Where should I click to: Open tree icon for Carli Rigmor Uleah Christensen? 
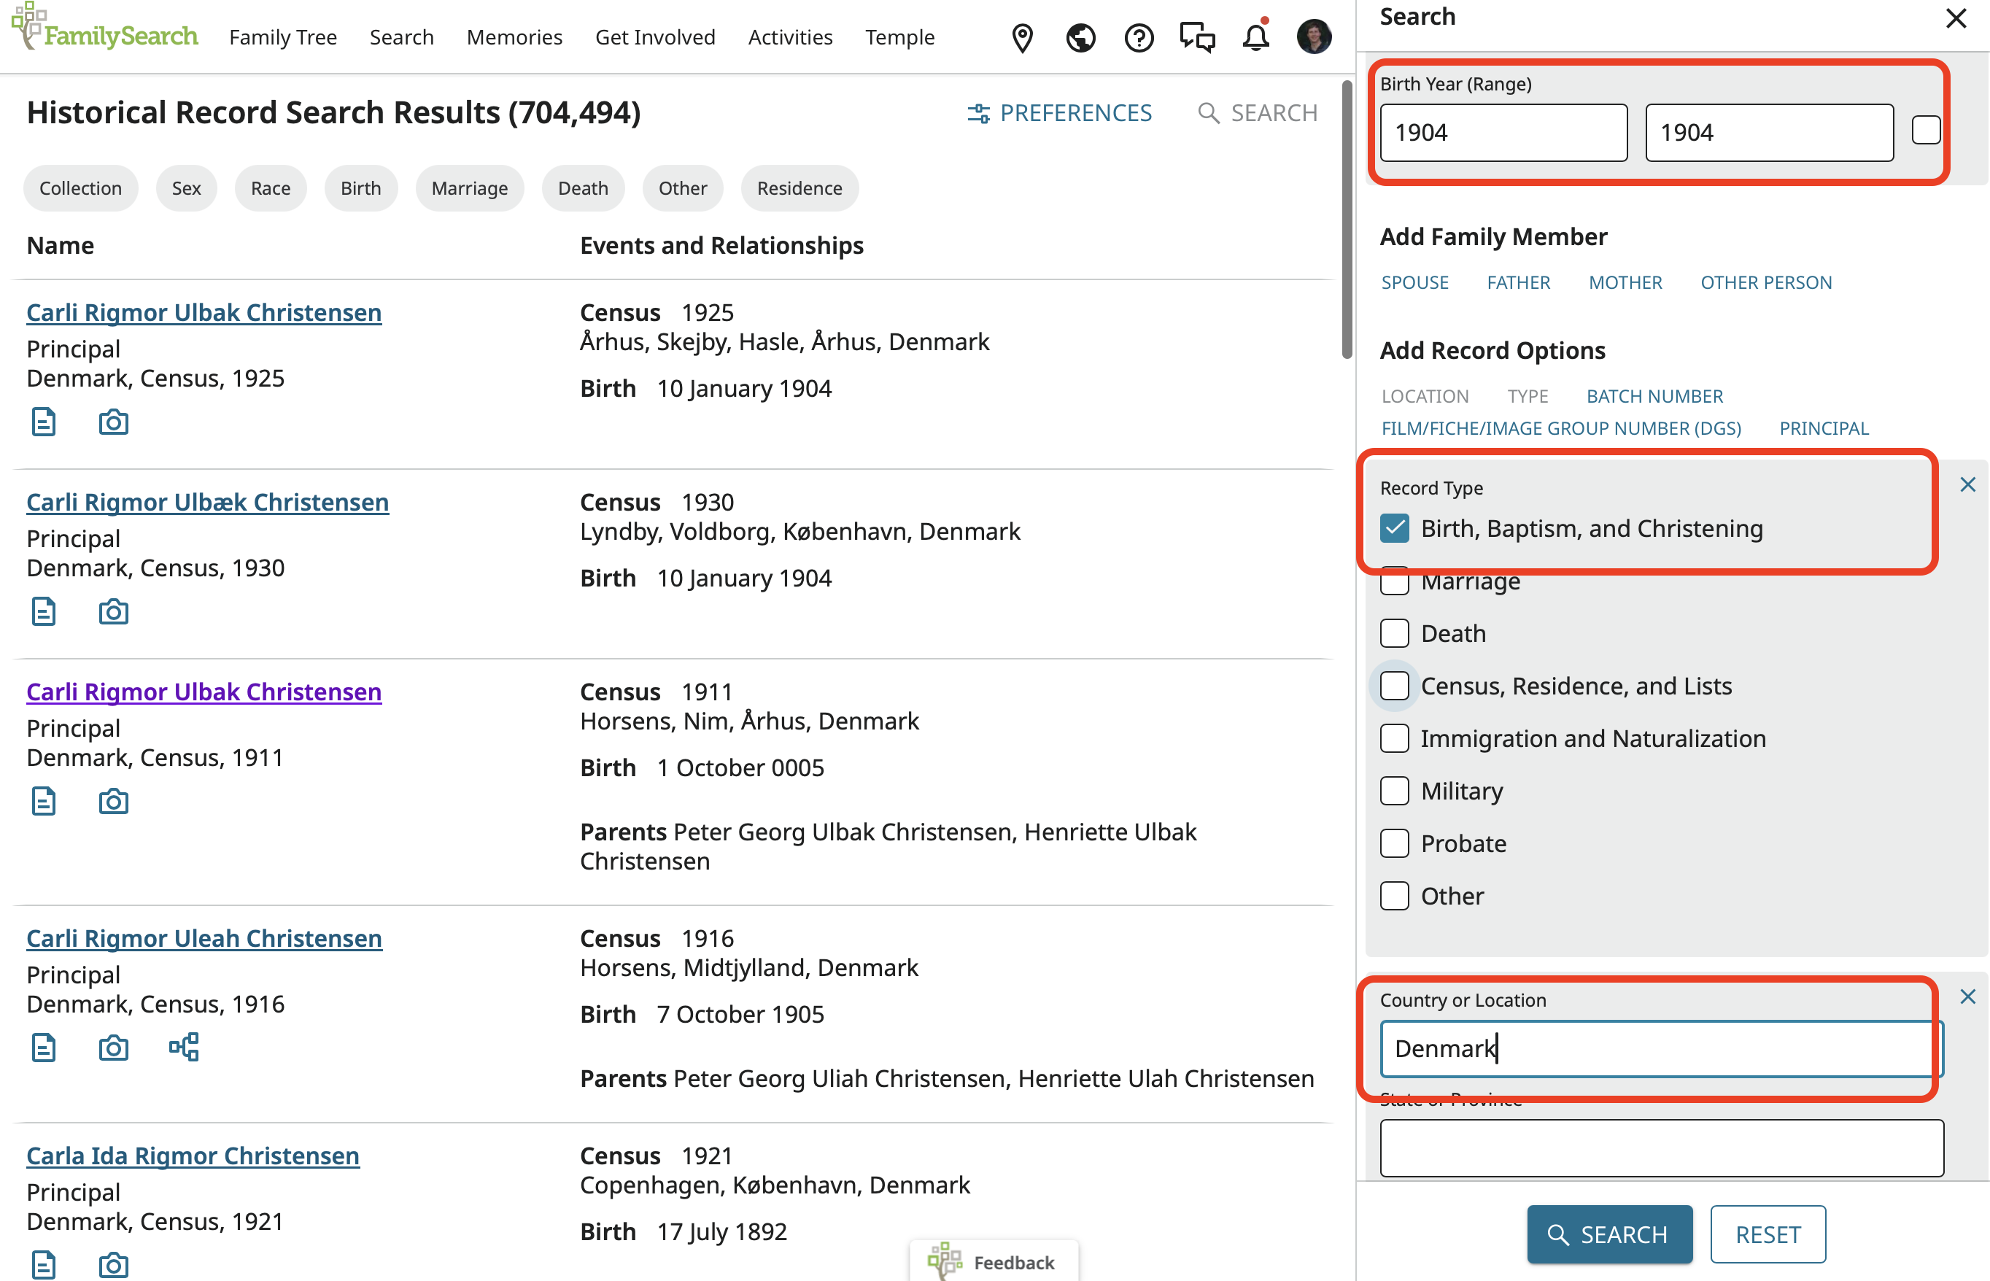point(184,1048)
